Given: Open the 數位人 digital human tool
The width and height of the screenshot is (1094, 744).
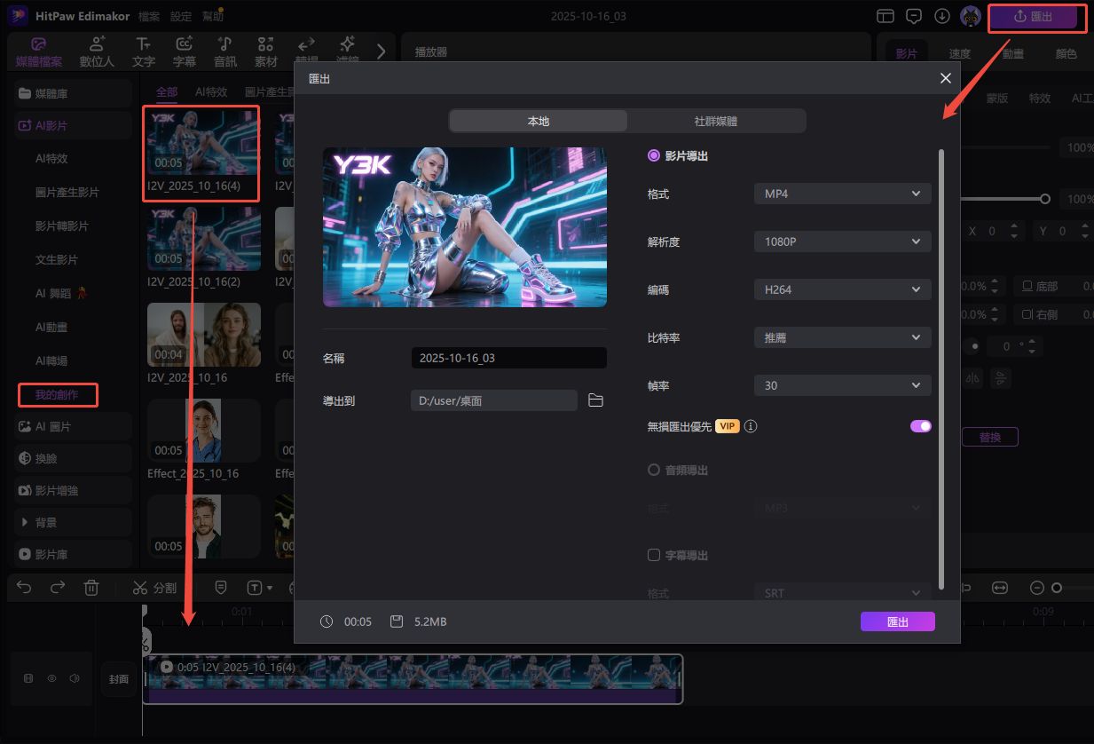Looking at the screenshot, I should point(97,51).
